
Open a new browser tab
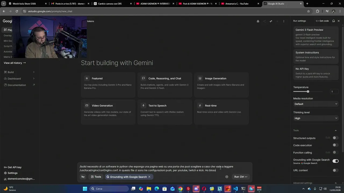point(307,4)
